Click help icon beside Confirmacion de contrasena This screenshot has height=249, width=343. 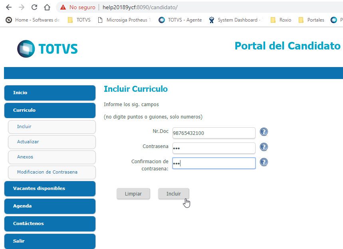tap(264, 162)
